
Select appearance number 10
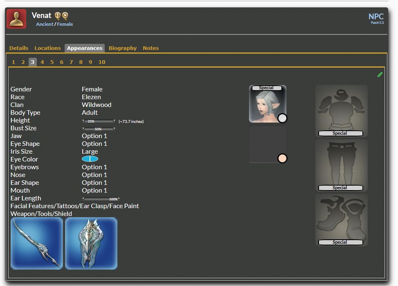(102, 62)
